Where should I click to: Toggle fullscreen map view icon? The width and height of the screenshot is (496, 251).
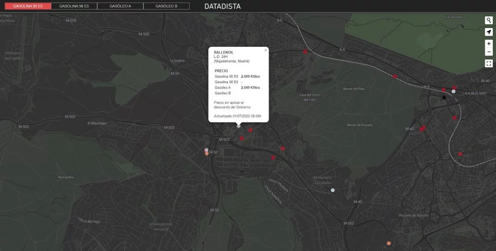[x=489, y=63]
